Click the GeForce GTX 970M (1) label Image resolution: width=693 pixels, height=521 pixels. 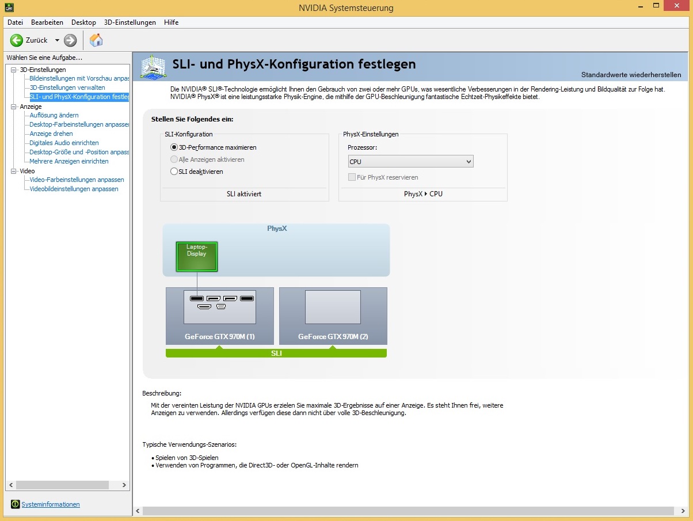[220, 336]
